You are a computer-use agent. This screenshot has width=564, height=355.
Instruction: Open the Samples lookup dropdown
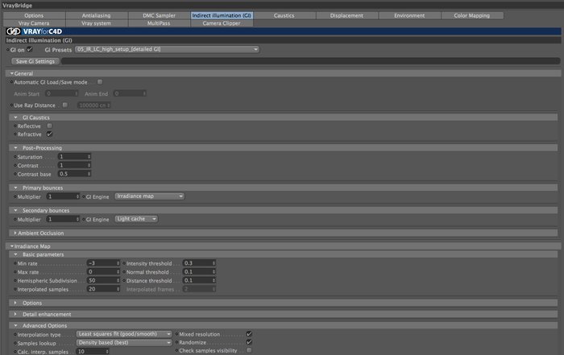(x=124, y=343)
